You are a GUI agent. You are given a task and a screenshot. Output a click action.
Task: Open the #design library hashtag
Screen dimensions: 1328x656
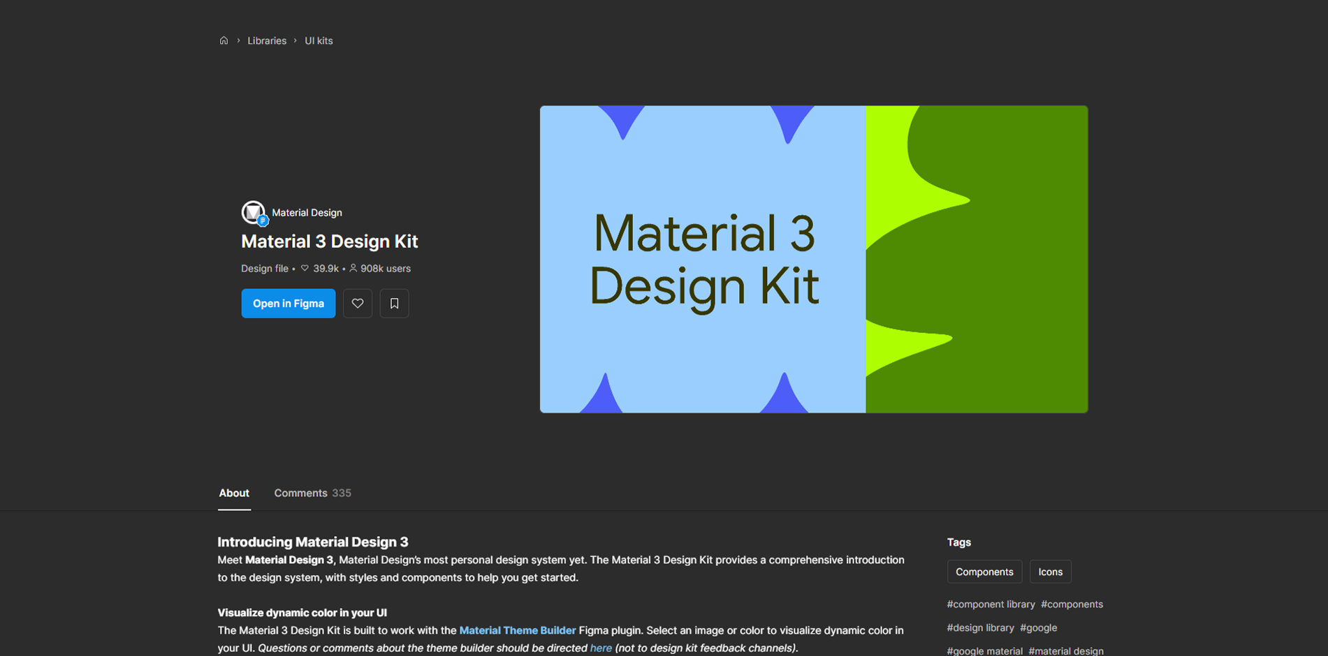980,627
